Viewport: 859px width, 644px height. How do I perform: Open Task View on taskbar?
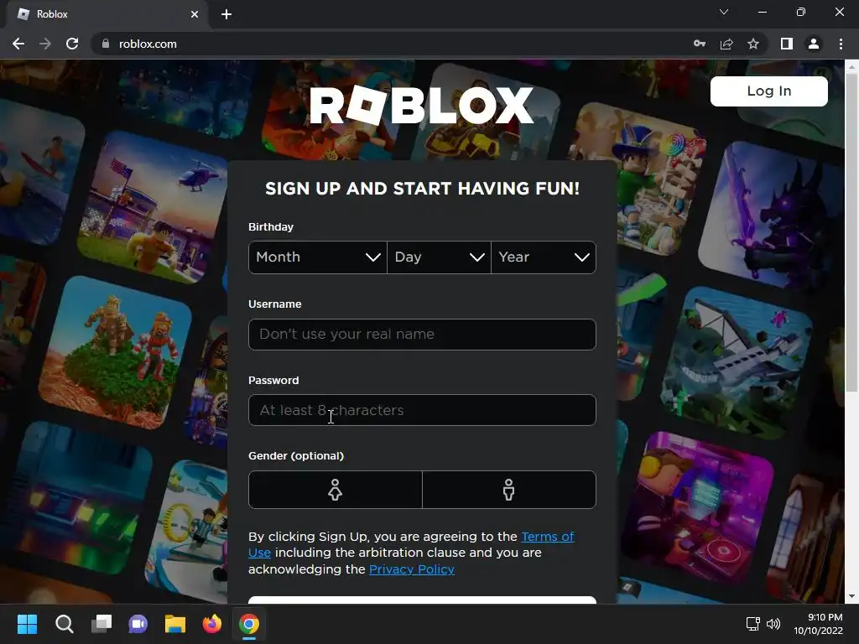(x=102, y=624)
